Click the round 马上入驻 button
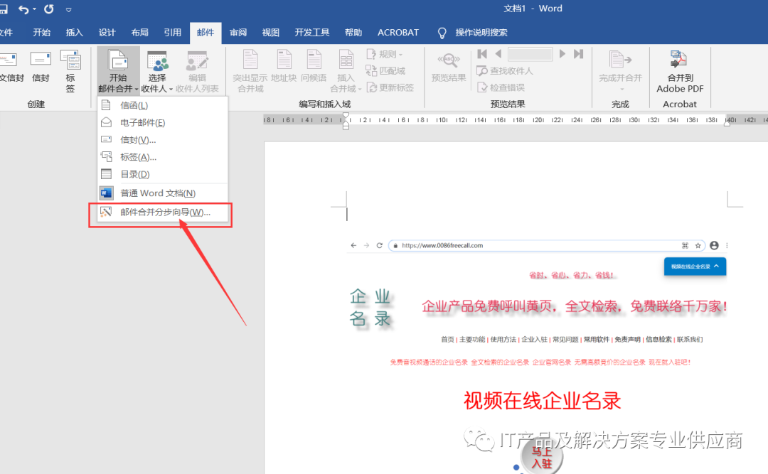 [542, 456]
